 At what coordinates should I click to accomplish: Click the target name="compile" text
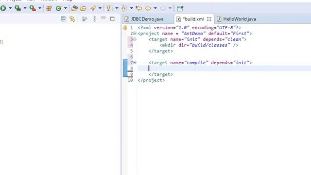coord(178,63)
